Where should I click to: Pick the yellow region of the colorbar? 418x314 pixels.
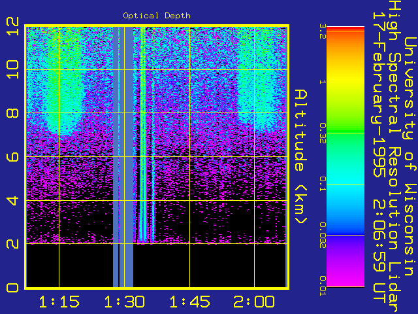click(x=346, y=81)
